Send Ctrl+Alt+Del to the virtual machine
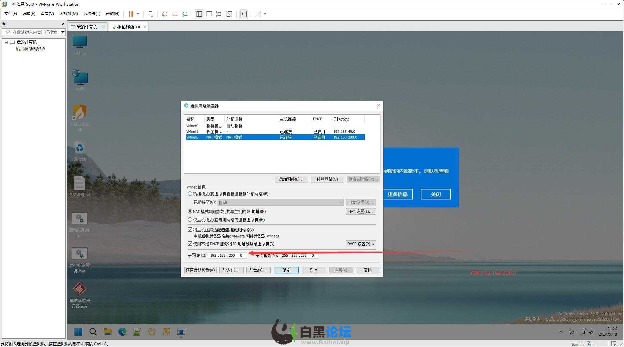The height and width of the screenshot is (347, 624). (x=150, y=14)
